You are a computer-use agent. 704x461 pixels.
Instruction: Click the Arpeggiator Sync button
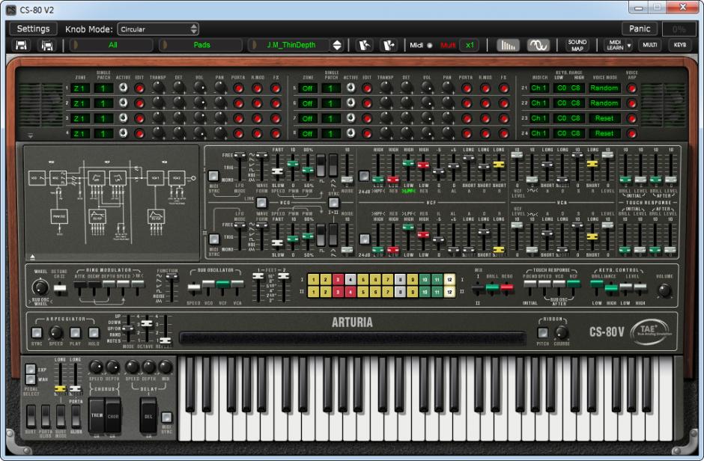click(x=37, y=333)
